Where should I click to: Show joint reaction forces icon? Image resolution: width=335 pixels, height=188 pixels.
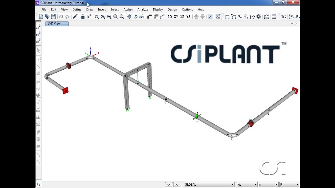pyautogui.click(x=246, y=17)
